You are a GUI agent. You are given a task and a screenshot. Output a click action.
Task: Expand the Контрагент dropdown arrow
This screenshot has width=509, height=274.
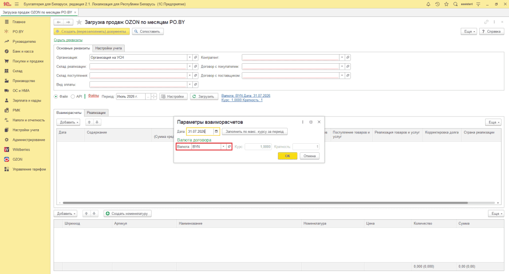pyautogui.click(x=342, y=58)
